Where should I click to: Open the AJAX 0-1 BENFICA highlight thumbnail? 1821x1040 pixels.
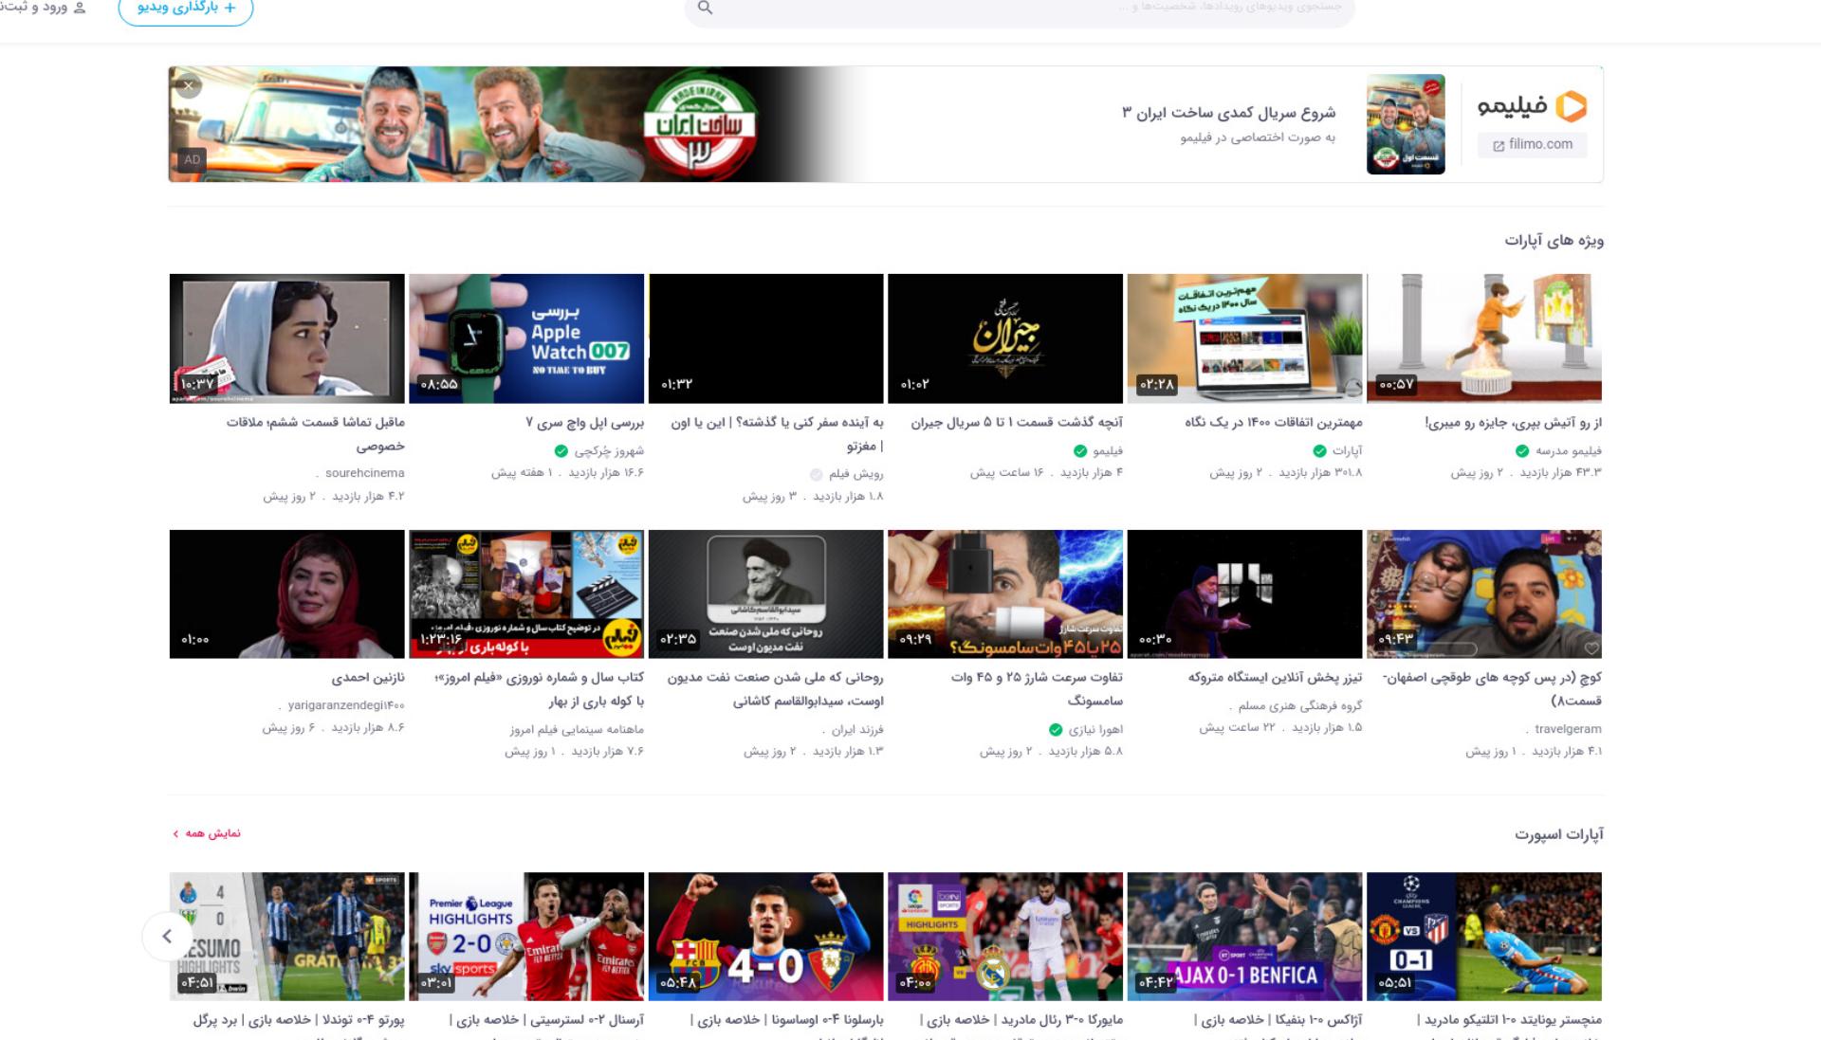point(1244,937)
